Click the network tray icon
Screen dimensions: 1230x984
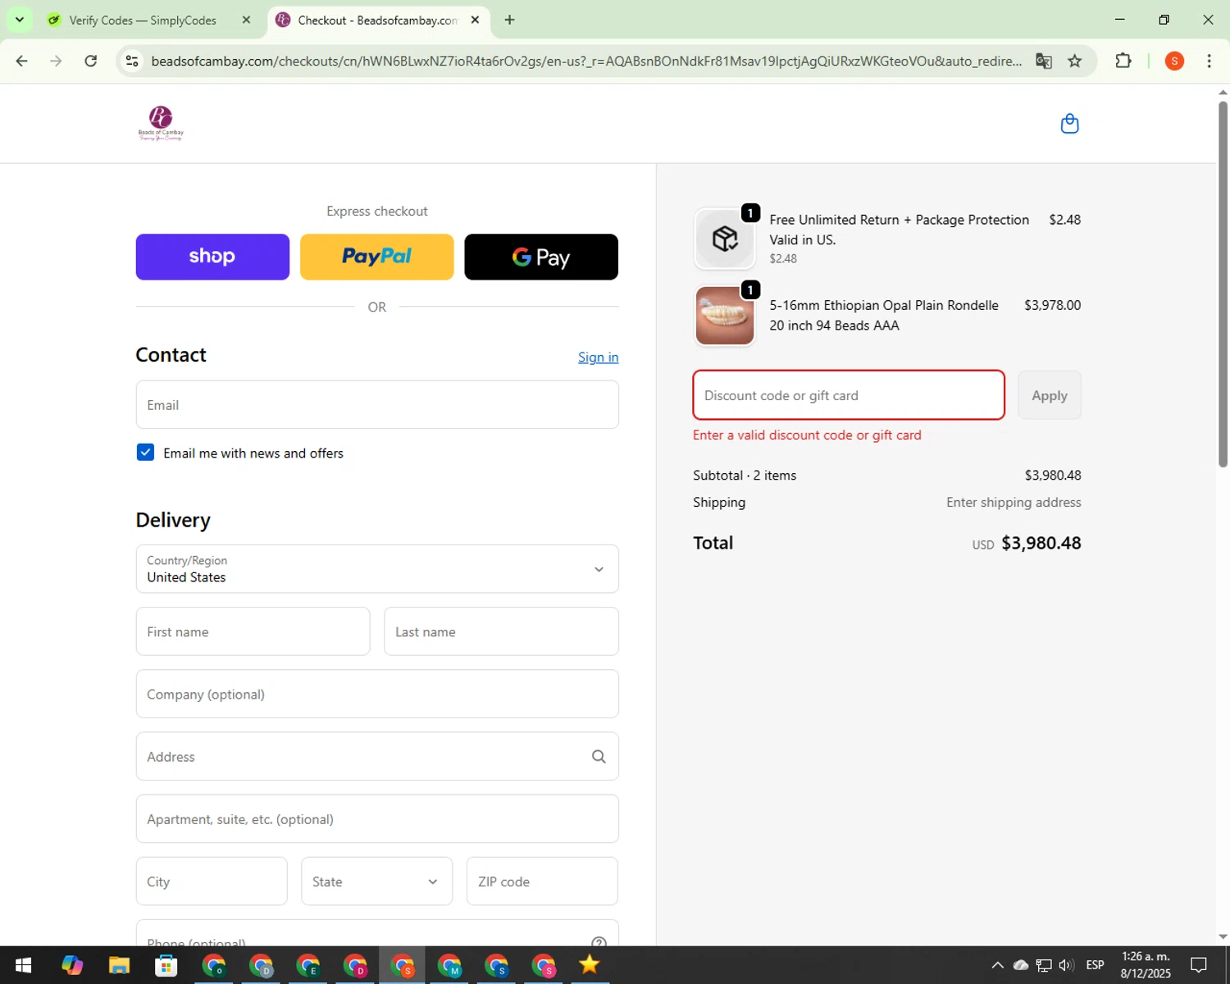[x=1043, y=965]
